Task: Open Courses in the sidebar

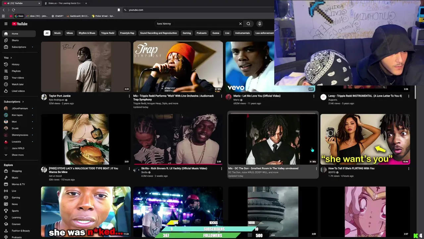Action: coord(19,224)
